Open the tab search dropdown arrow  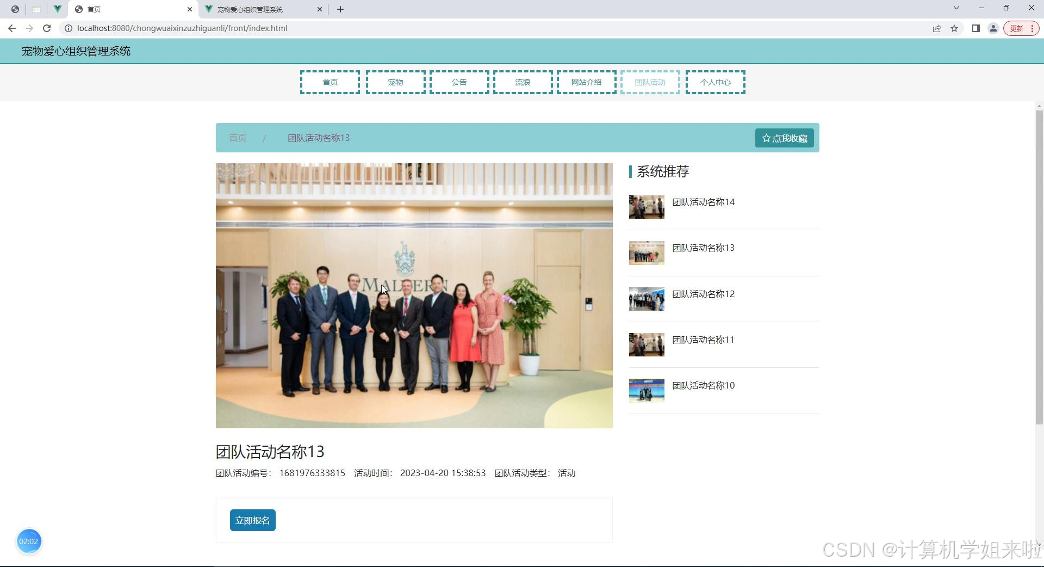coord(956,8)
